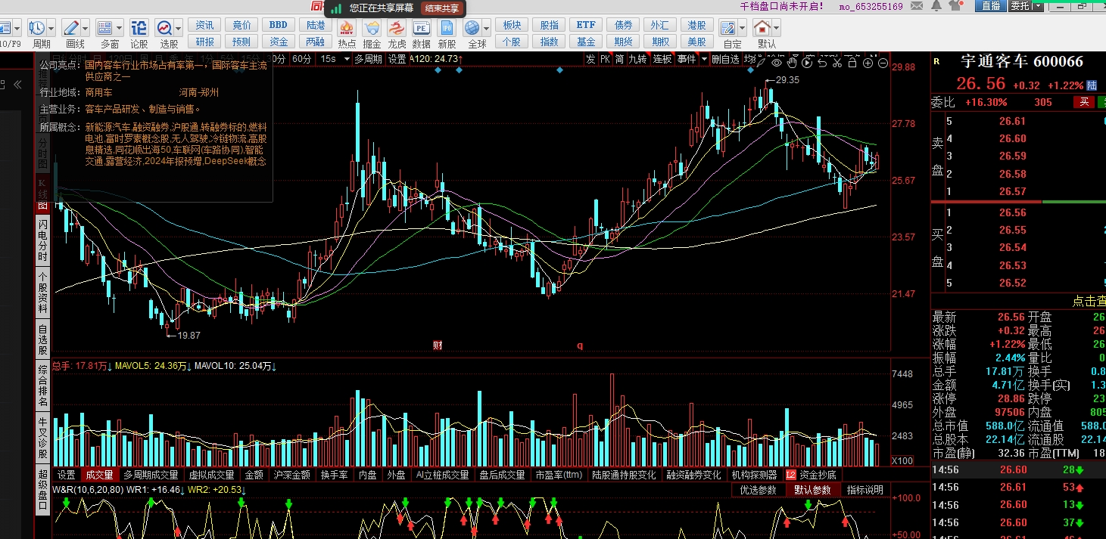Click the 港股 toolbar button
The height and width of the screenshot is (539, 1106).
coord(696,25)
